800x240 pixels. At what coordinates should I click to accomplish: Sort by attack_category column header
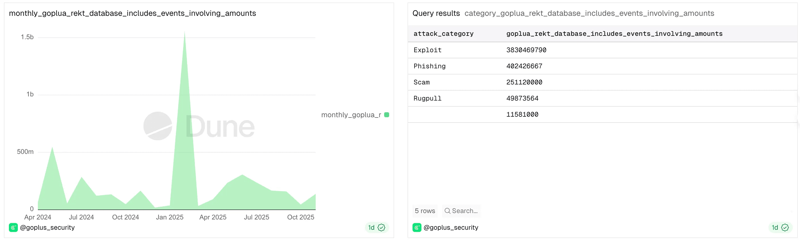tap(443, 34)
